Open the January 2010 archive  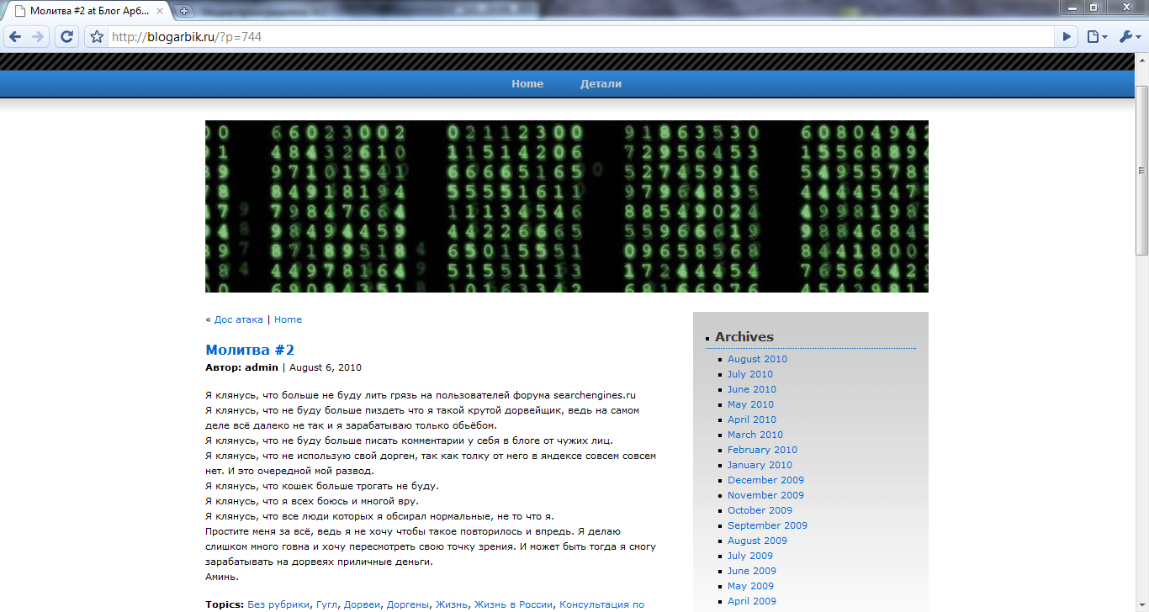click(760, 465)
